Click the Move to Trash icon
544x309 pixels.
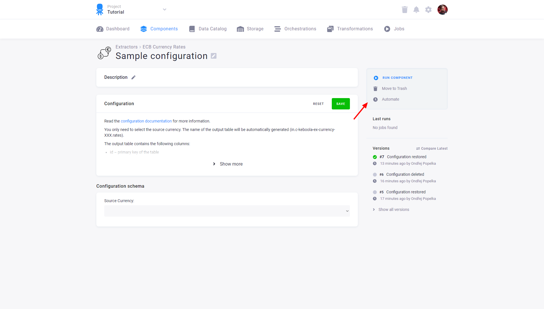point(376,88)
